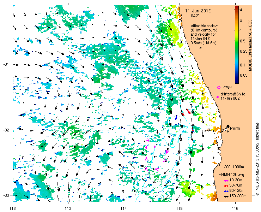Click the colorbar value 0.25 label
Viewport: 261px width, 212px height.
click(x=244, y=51)
